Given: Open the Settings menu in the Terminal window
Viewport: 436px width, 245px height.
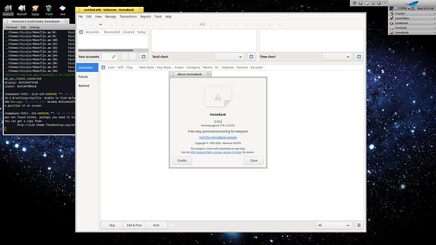Looking at the screenshot, I should coord(35,27).
